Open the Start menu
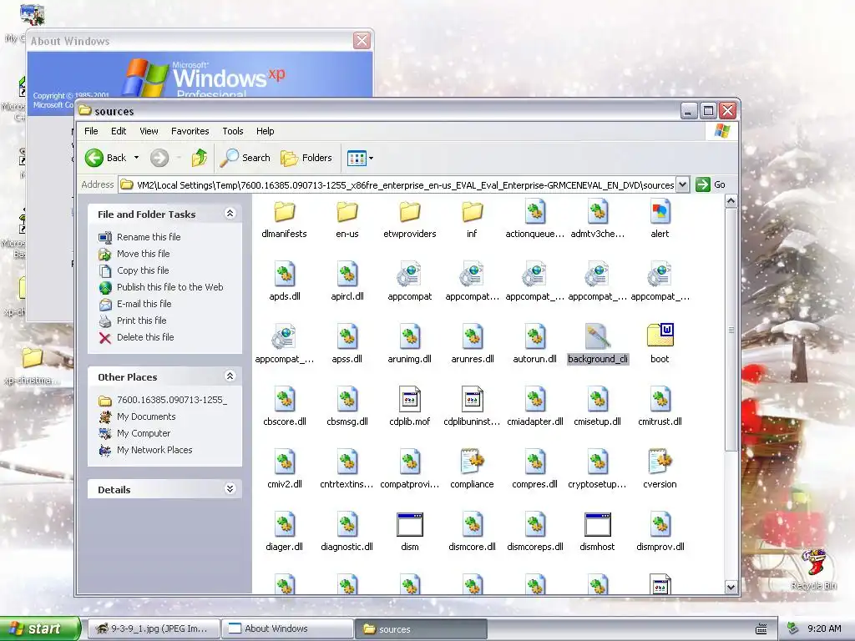The image size is (855, 641). (x=39, y=629)
